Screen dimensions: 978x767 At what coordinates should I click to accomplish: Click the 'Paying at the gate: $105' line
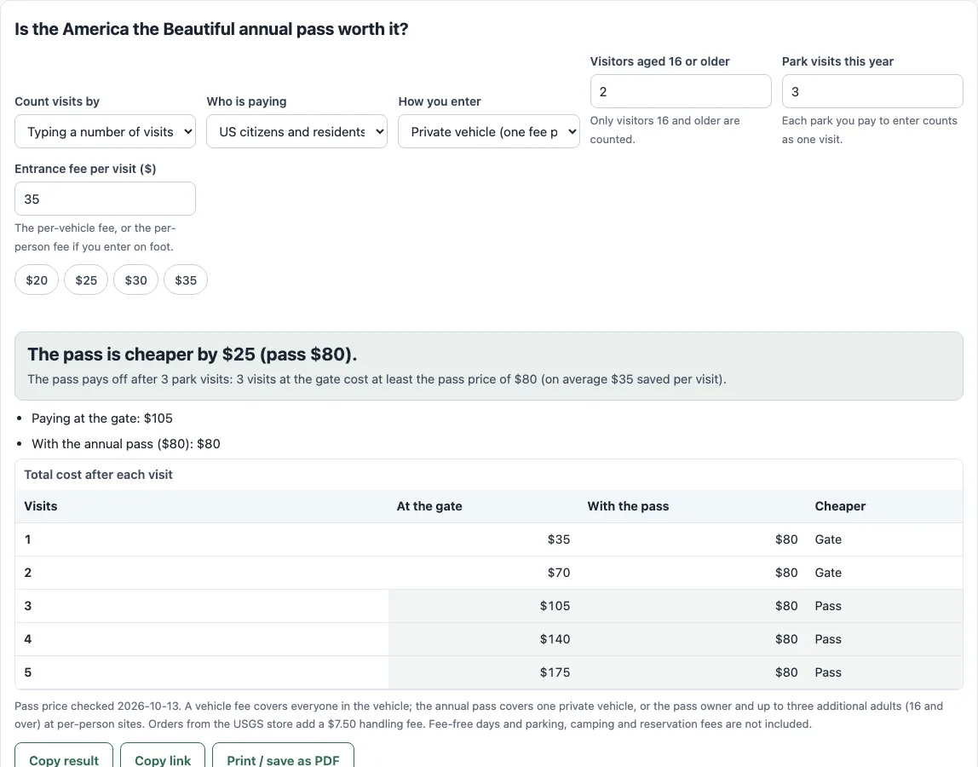tap(102, 418)
